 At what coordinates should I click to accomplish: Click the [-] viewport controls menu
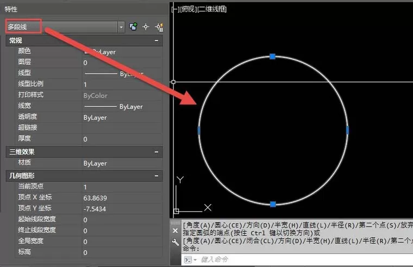(176, 9)
